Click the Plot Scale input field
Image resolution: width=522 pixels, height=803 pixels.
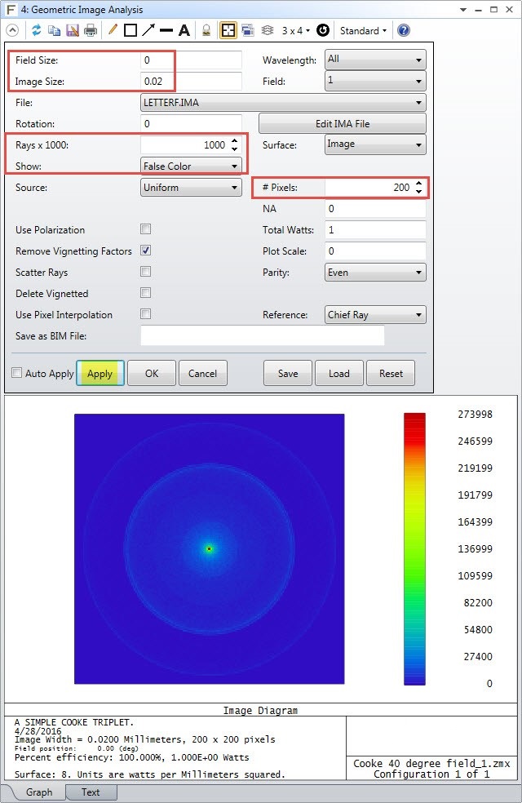[x=375, y=251]
